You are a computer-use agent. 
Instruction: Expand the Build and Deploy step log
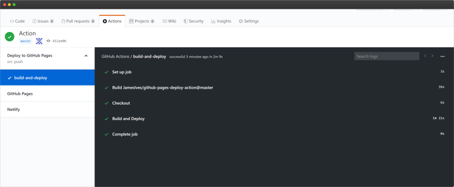(274, 118)
